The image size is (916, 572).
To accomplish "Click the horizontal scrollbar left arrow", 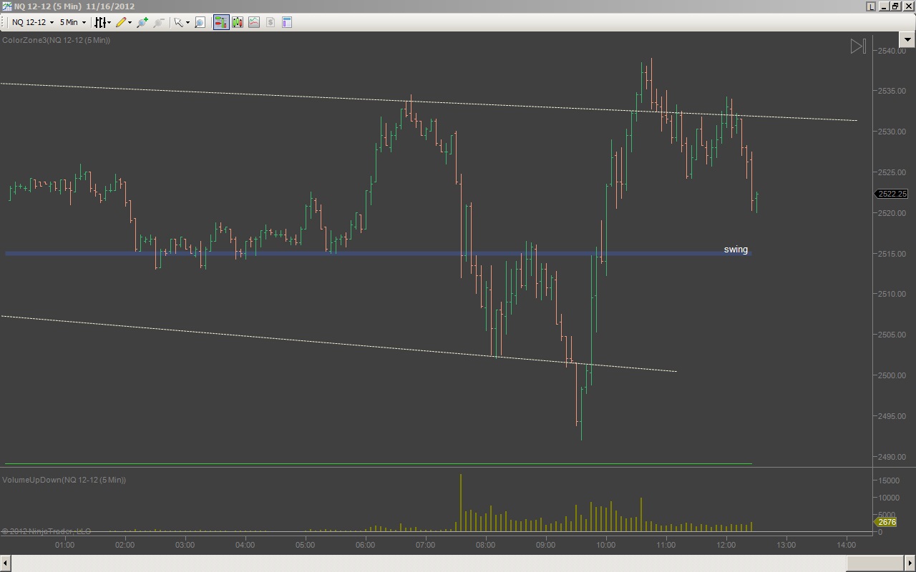I will click(5, 564).
